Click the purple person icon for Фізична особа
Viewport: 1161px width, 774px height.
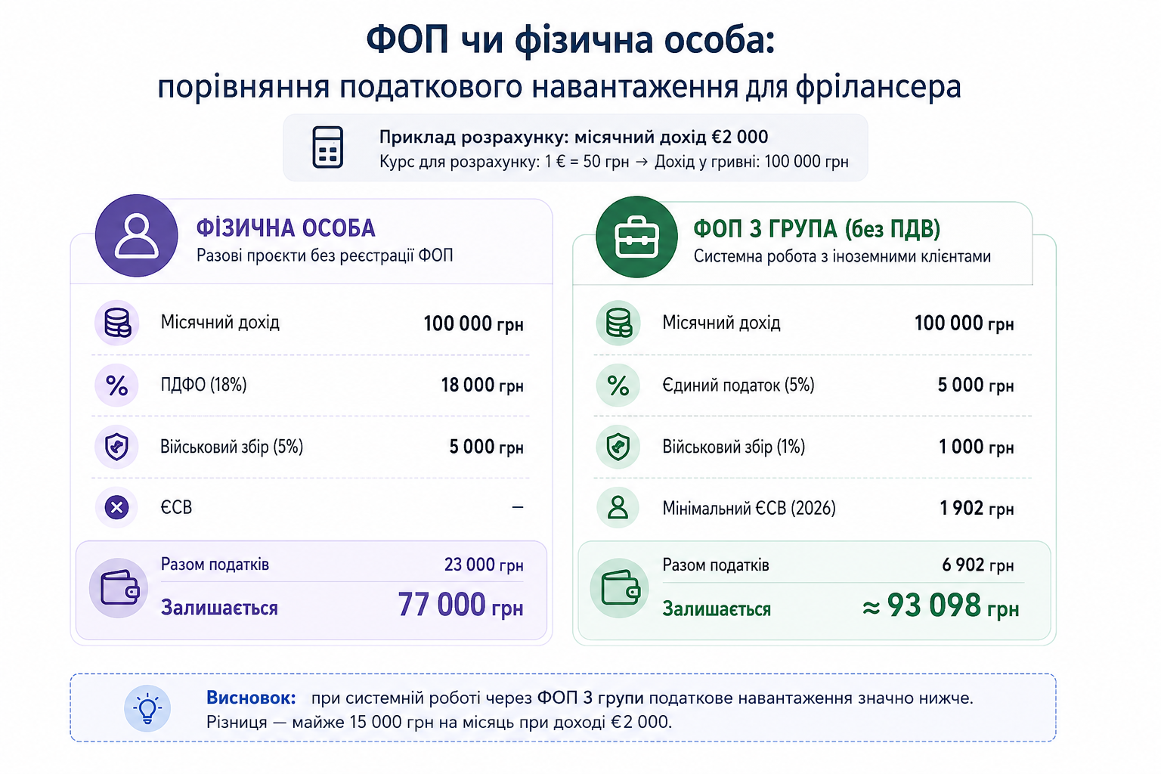coord(136,236)
